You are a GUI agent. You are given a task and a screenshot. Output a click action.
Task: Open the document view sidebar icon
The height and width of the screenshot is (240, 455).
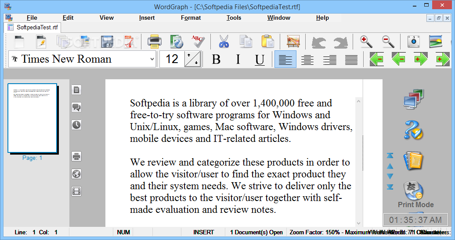pos(76,90)
